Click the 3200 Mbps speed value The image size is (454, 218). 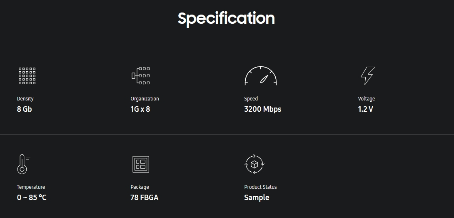click(x=263, y=109)
